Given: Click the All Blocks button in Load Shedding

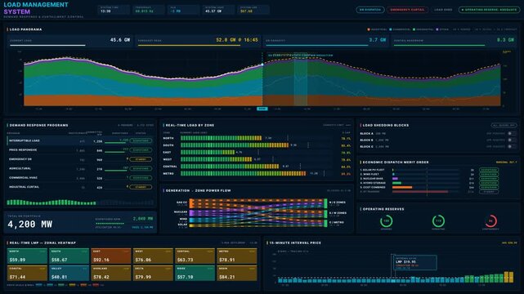Looking at the screenshot, I should click(x=504, y=125).
